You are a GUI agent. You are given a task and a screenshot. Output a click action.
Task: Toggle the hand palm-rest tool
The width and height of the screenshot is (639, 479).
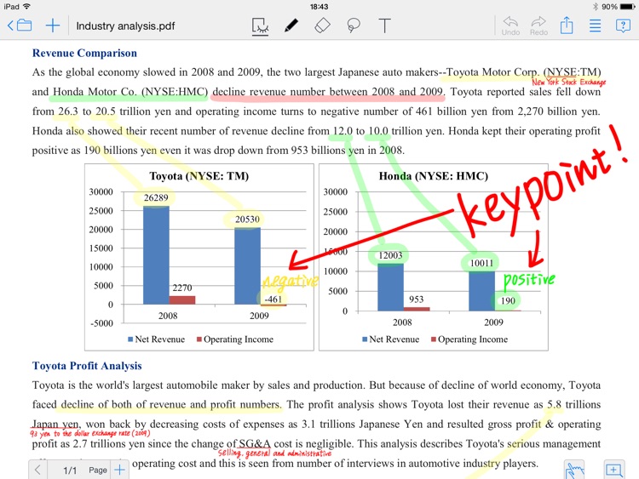[574, 470]
